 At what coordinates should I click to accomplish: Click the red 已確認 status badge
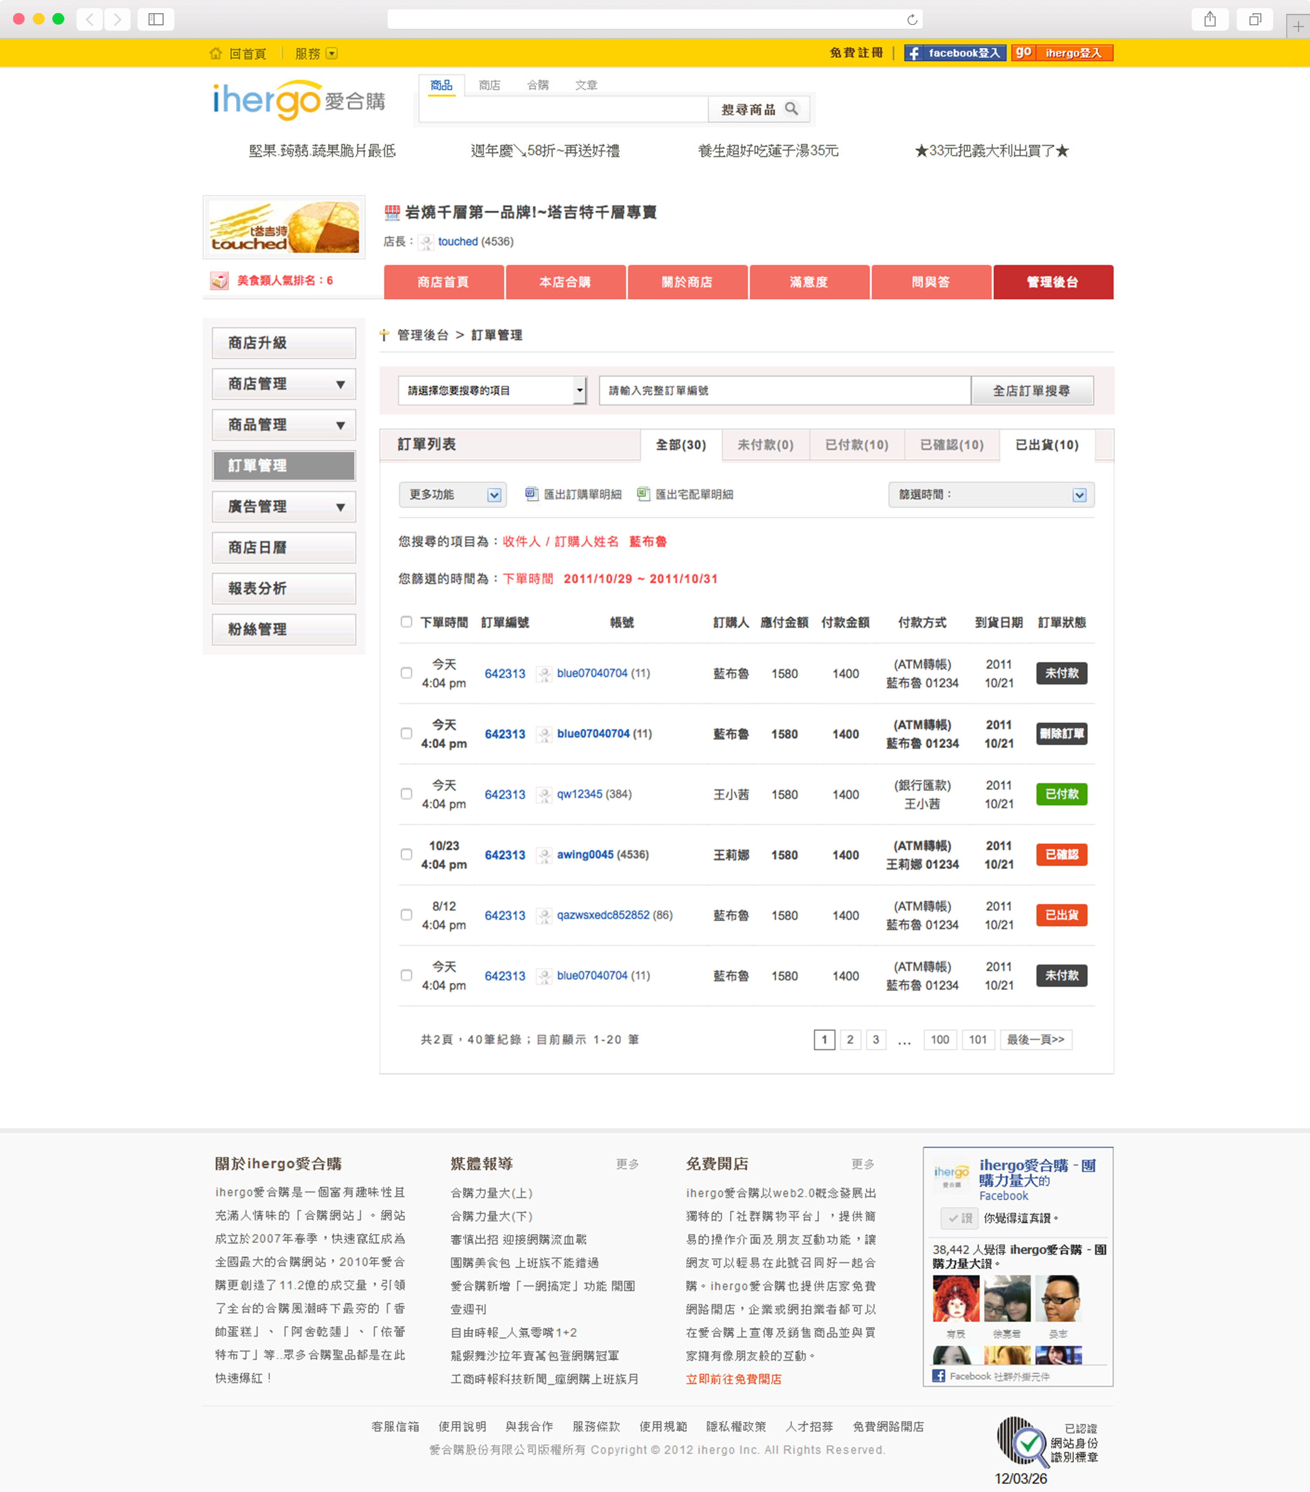1061,854
